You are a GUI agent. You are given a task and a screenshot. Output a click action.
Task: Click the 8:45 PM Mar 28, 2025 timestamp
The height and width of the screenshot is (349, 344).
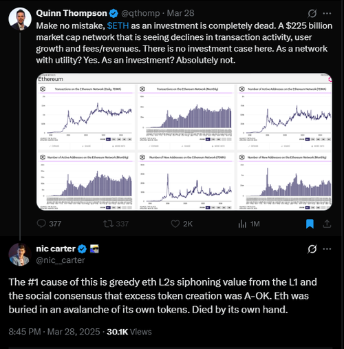pyautogui.click(x=54, y=332)
